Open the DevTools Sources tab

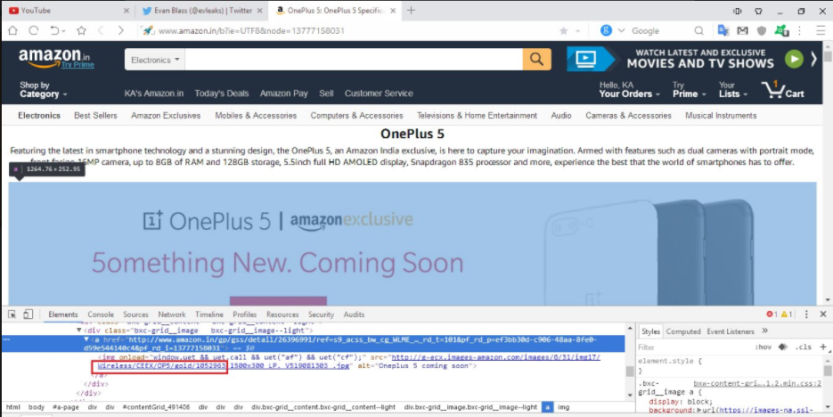click(136, 314)
